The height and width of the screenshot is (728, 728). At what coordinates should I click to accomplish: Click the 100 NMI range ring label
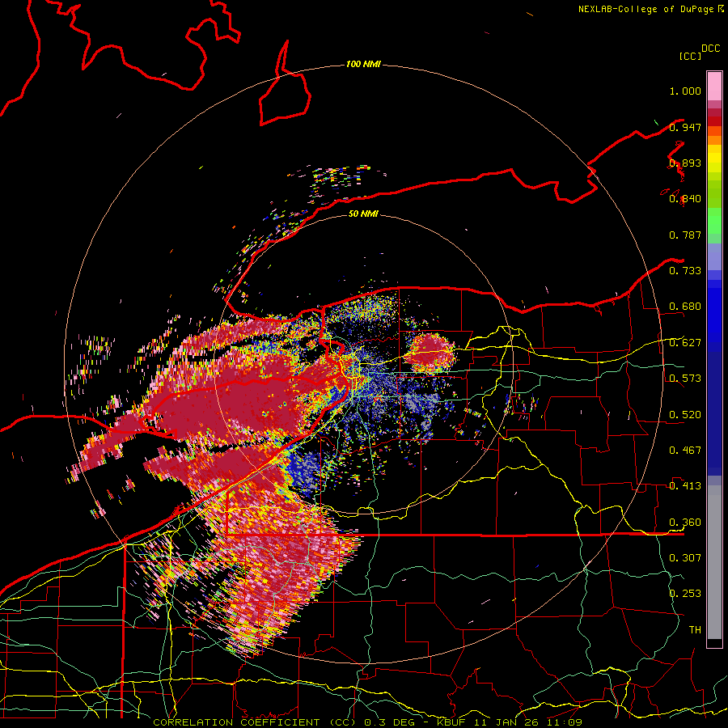click(363, 64)
